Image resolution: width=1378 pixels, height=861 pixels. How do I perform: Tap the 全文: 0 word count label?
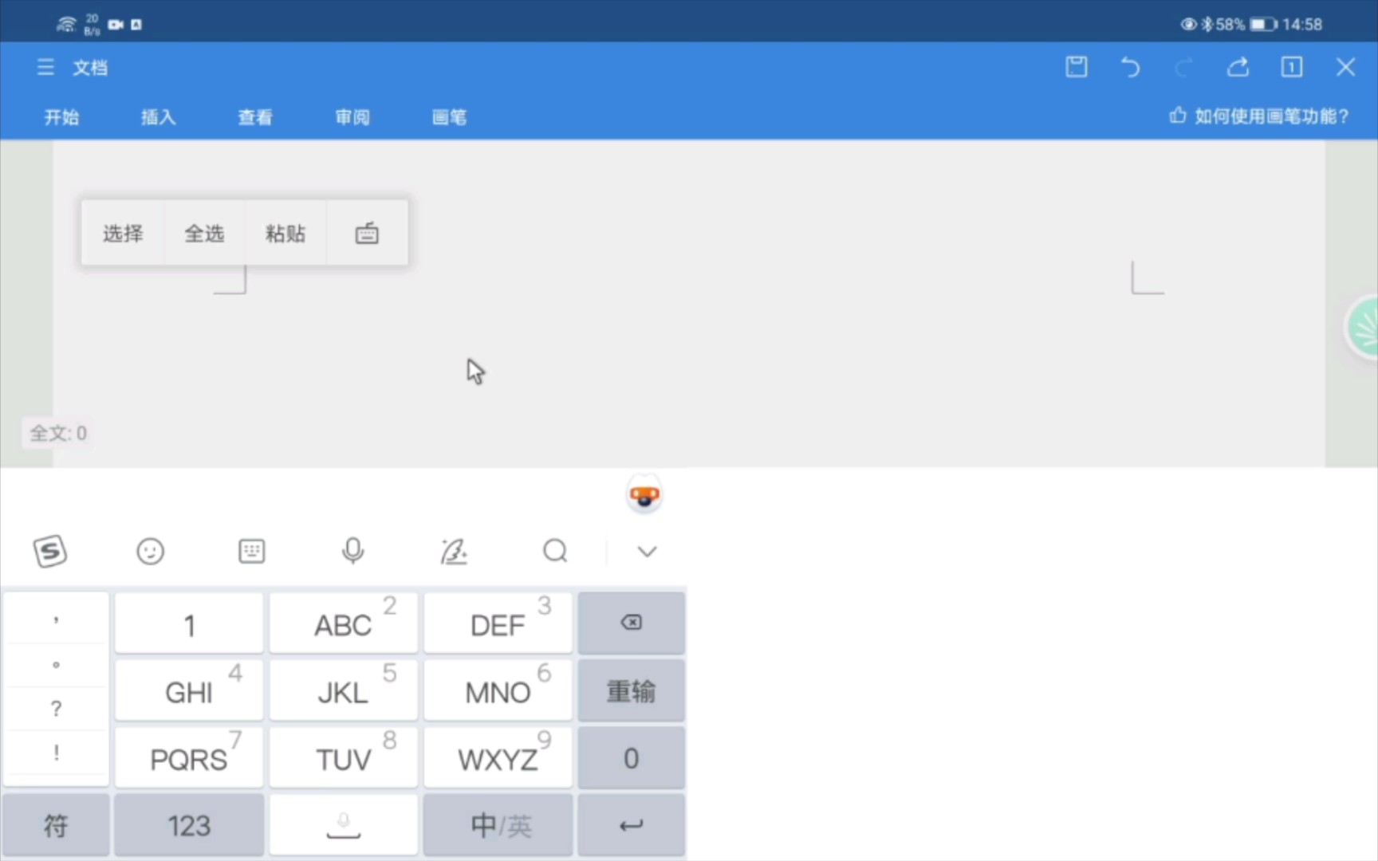[58, 433]
